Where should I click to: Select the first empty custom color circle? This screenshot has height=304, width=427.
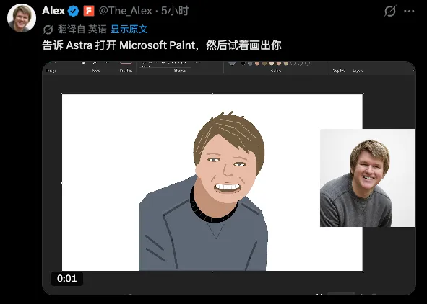click(293, 63)
